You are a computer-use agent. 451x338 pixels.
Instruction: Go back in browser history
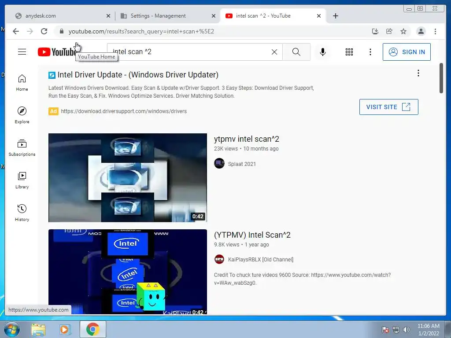pyautogui.click(x=16, y=31)
